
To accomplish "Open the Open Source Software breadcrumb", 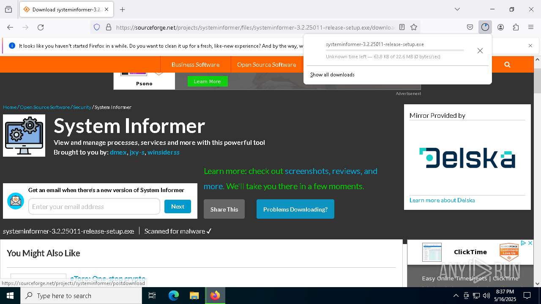I will click(45, 107).
